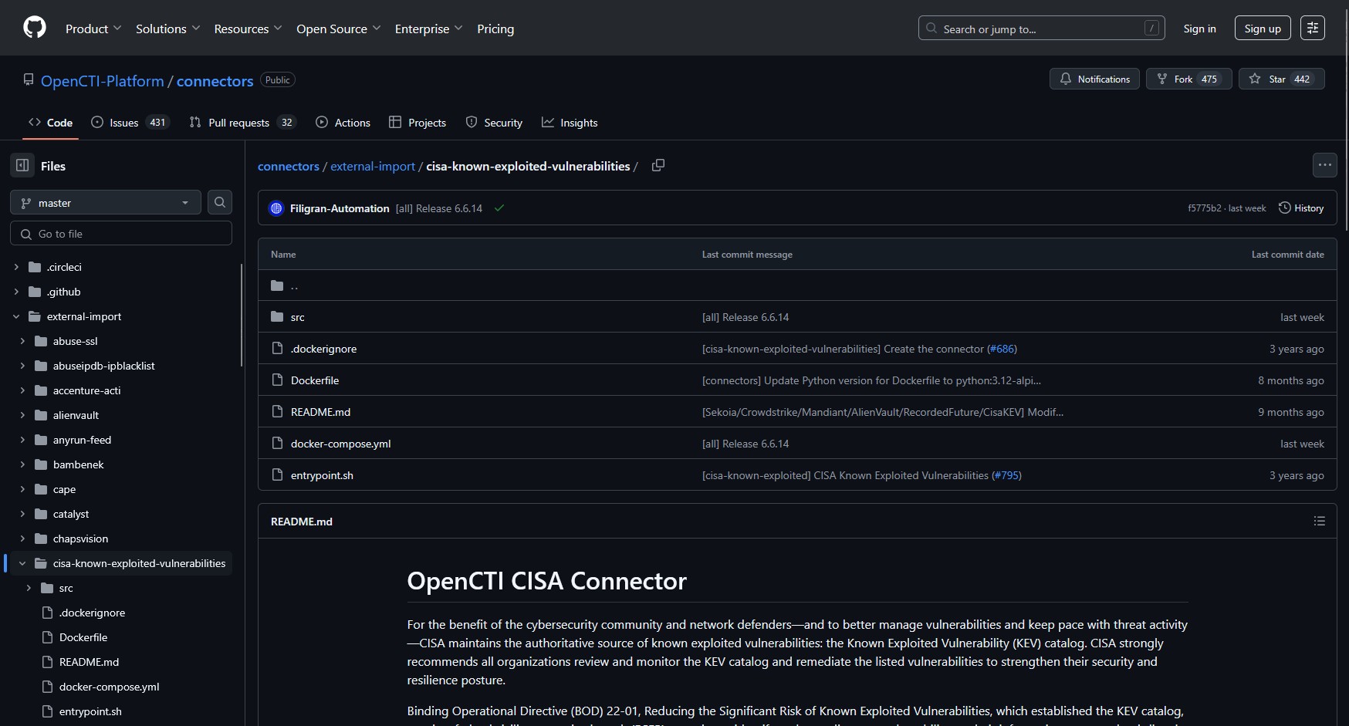Image resolution: width=1349 pixels, height=726 pixels.
Task: Click the Search or jump to field
Action: [1041, 29]
